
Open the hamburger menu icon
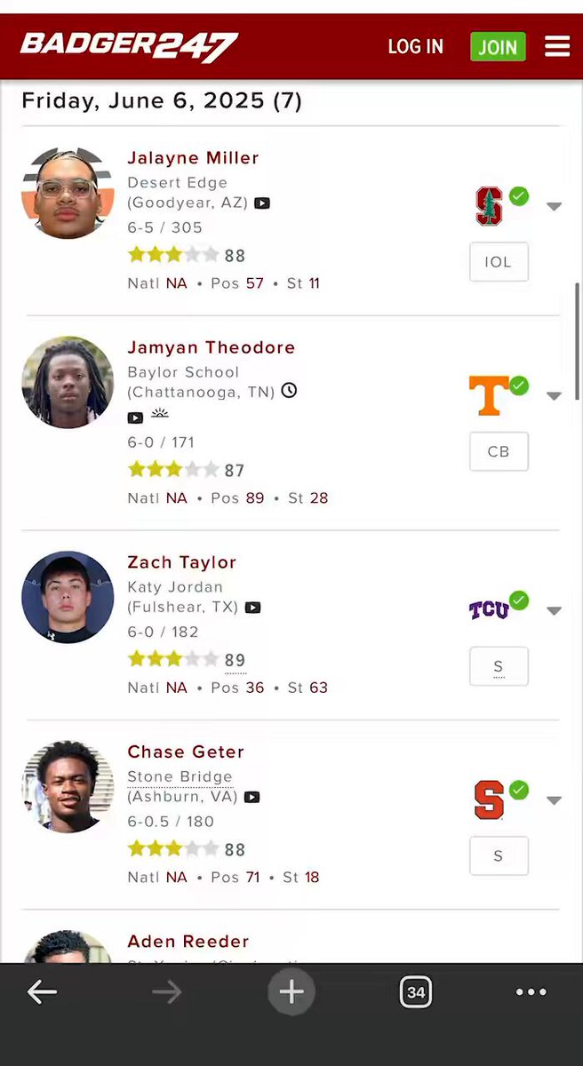pos(557,46)
